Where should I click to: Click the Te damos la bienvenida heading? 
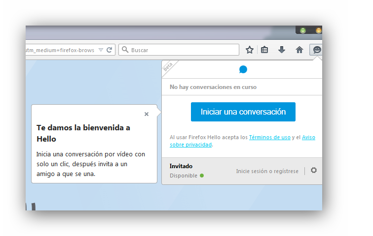coord(83,133)
